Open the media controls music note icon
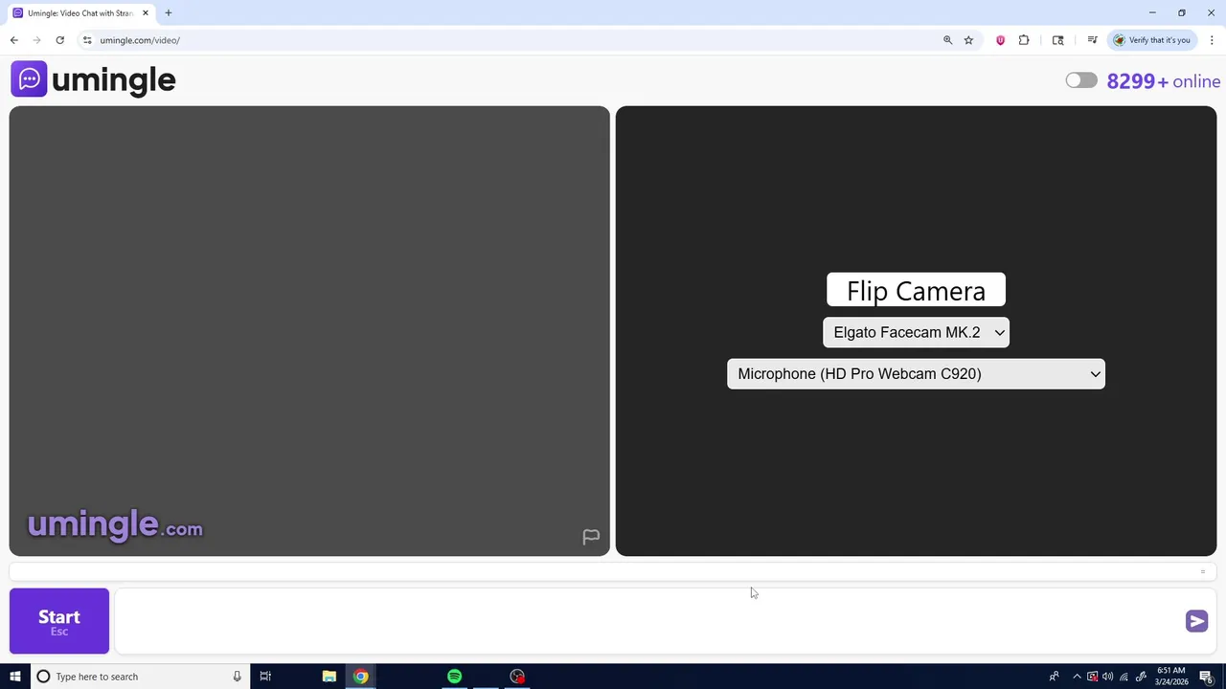Viewport: 1226px width, 689px height. (x=1092, y=40)
